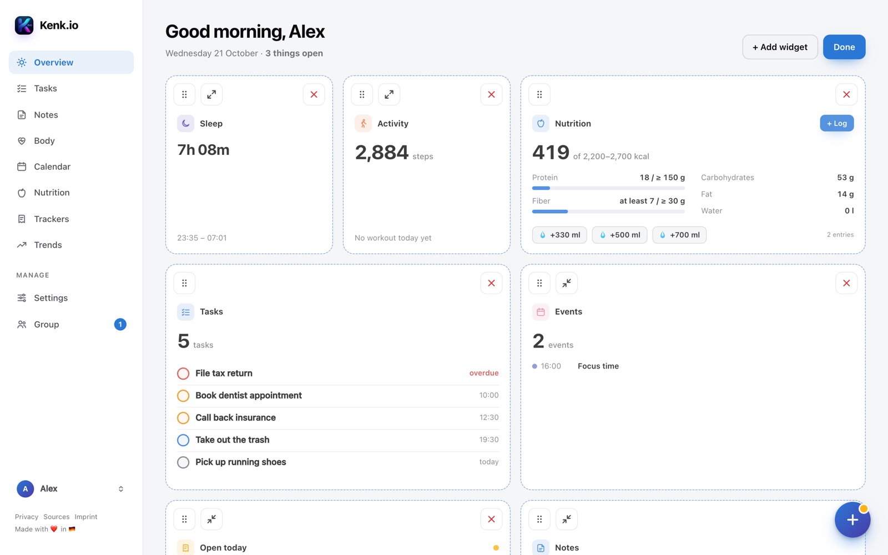The image size is (888, 555).
Task: Open the Privacy link
Action: tap(27, 517)
